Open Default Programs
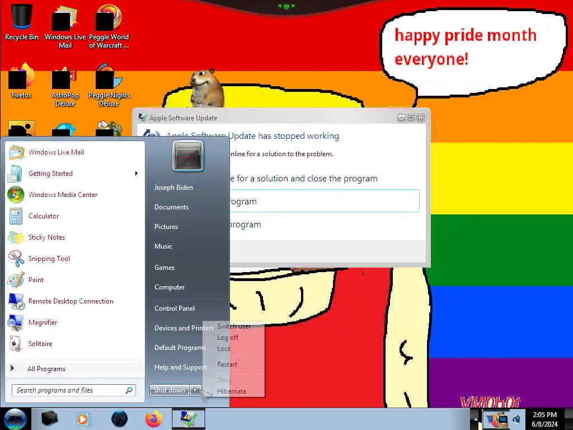The image size is (573, 430). (x=179, y=348)
